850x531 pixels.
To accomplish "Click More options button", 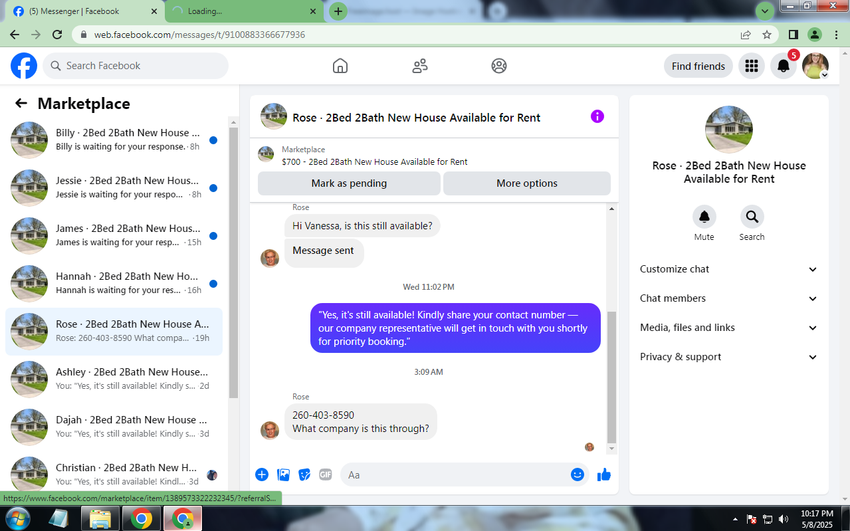I will point(527,183).
